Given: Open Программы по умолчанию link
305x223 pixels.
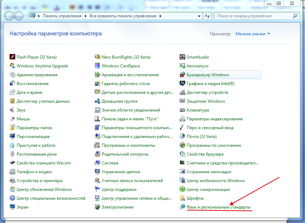Looking at the screenshot, I should (x=214, y=145).
